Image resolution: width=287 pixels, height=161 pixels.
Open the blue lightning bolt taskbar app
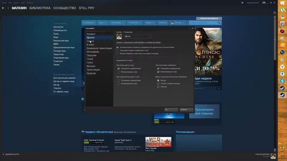(282, 74)
